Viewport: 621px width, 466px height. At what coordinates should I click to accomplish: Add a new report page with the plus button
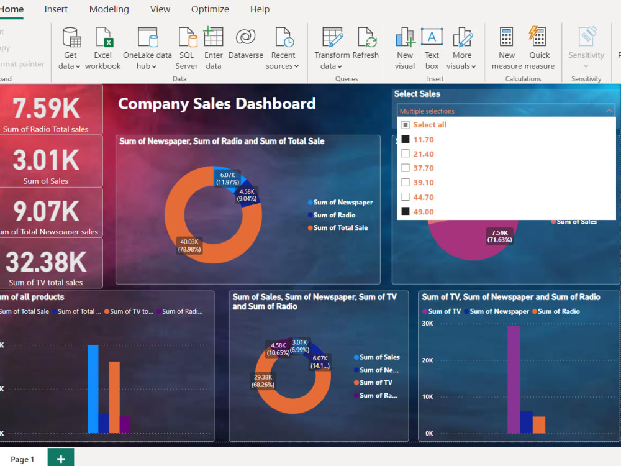pos(60,457)
